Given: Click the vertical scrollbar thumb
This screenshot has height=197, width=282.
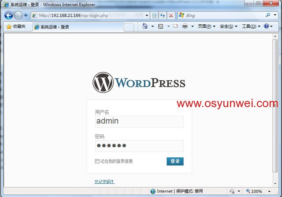Looking at the screenshot, I should [x=275, y=106].
